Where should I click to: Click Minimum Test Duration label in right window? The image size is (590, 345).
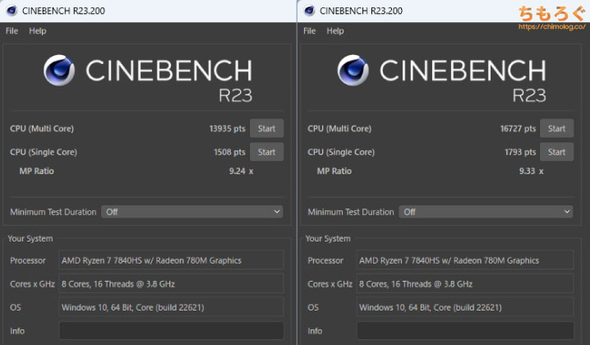351,212
